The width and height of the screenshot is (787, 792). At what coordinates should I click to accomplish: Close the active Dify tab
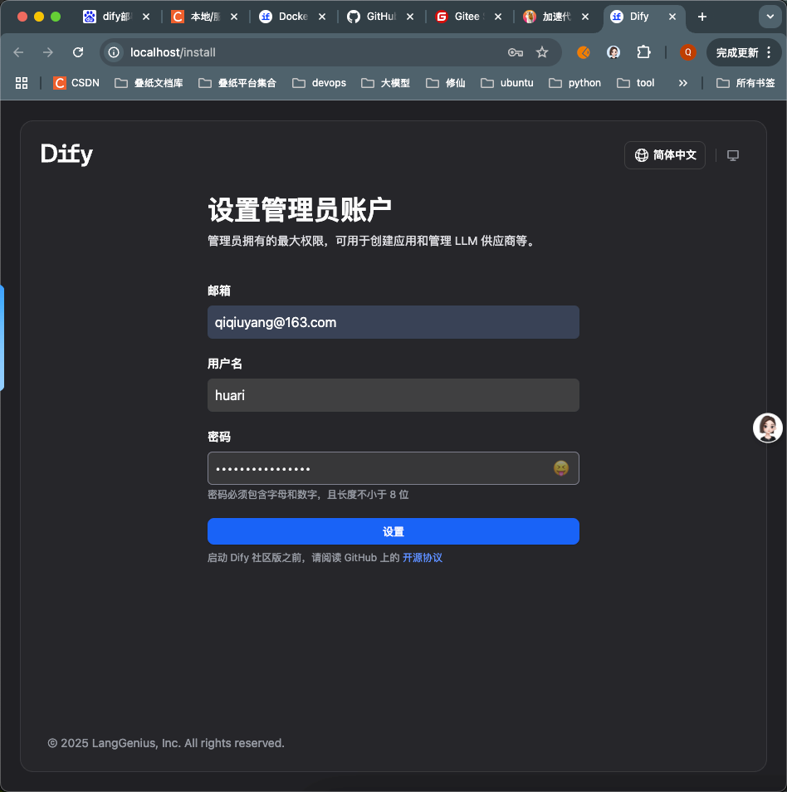click(x=672, y=17)
